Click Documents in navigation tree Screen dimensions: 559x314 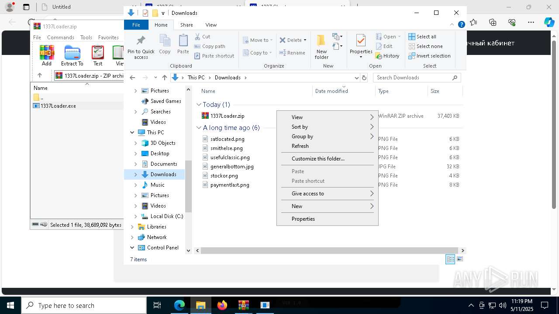pyautogui.click(x=163, y=164)
